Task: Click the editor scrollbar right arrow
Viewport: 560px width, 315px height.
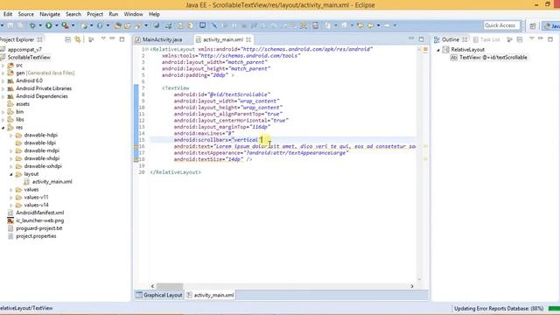Action: [412, 286]
